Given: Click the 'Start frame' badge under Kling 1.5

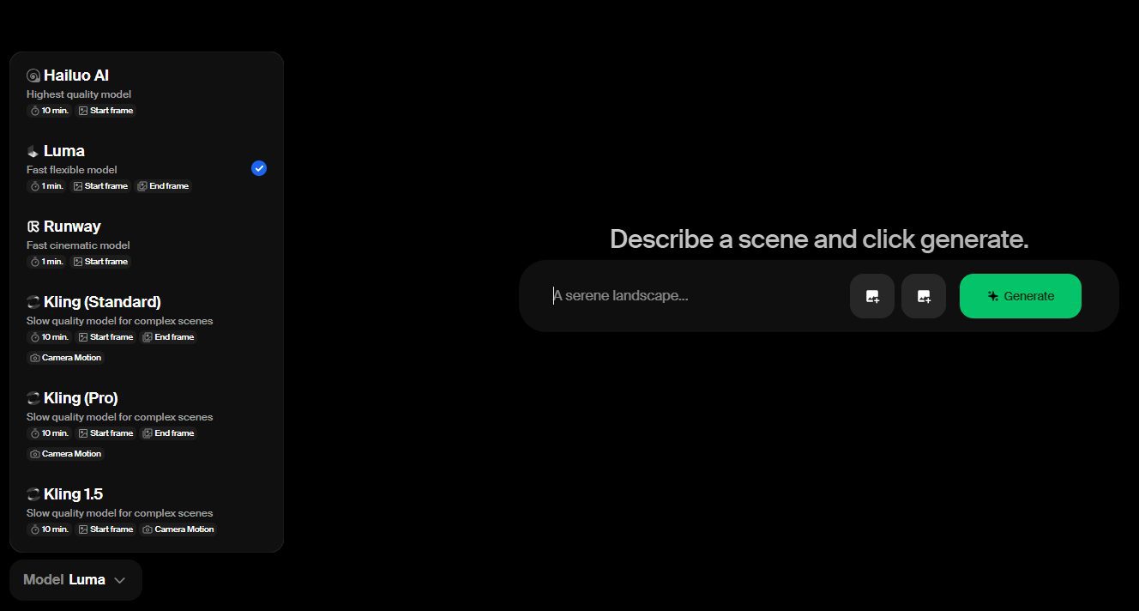Looking at the screenshot, I should click(105, 529).
